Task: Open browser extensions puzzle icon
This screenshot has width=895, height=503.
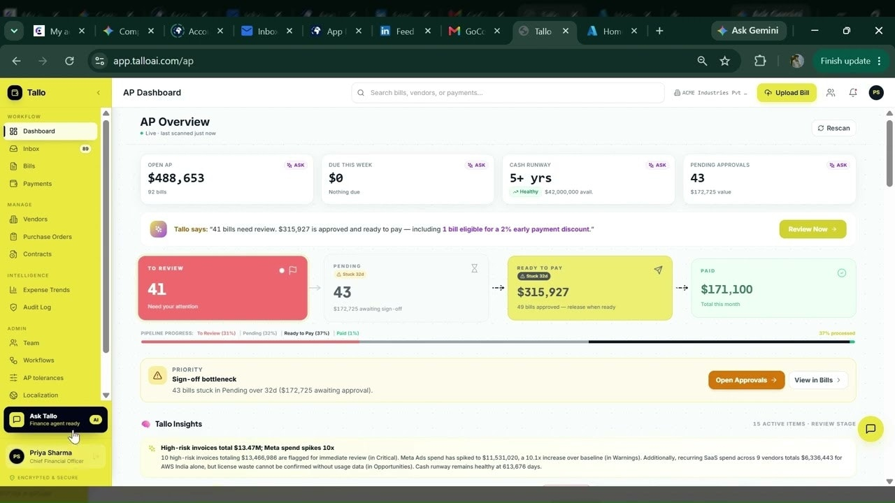Action: 760,61
